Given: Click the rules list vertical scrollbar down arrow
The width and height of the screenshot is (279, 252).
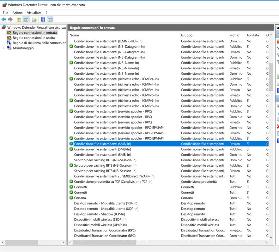Looking at the screenshot, I should (271, 237).
